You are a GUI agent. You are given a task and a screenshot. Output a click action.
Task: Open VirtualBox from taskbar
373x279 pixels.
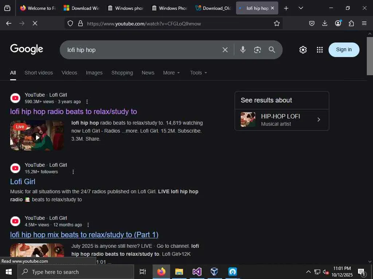point(214,272)
